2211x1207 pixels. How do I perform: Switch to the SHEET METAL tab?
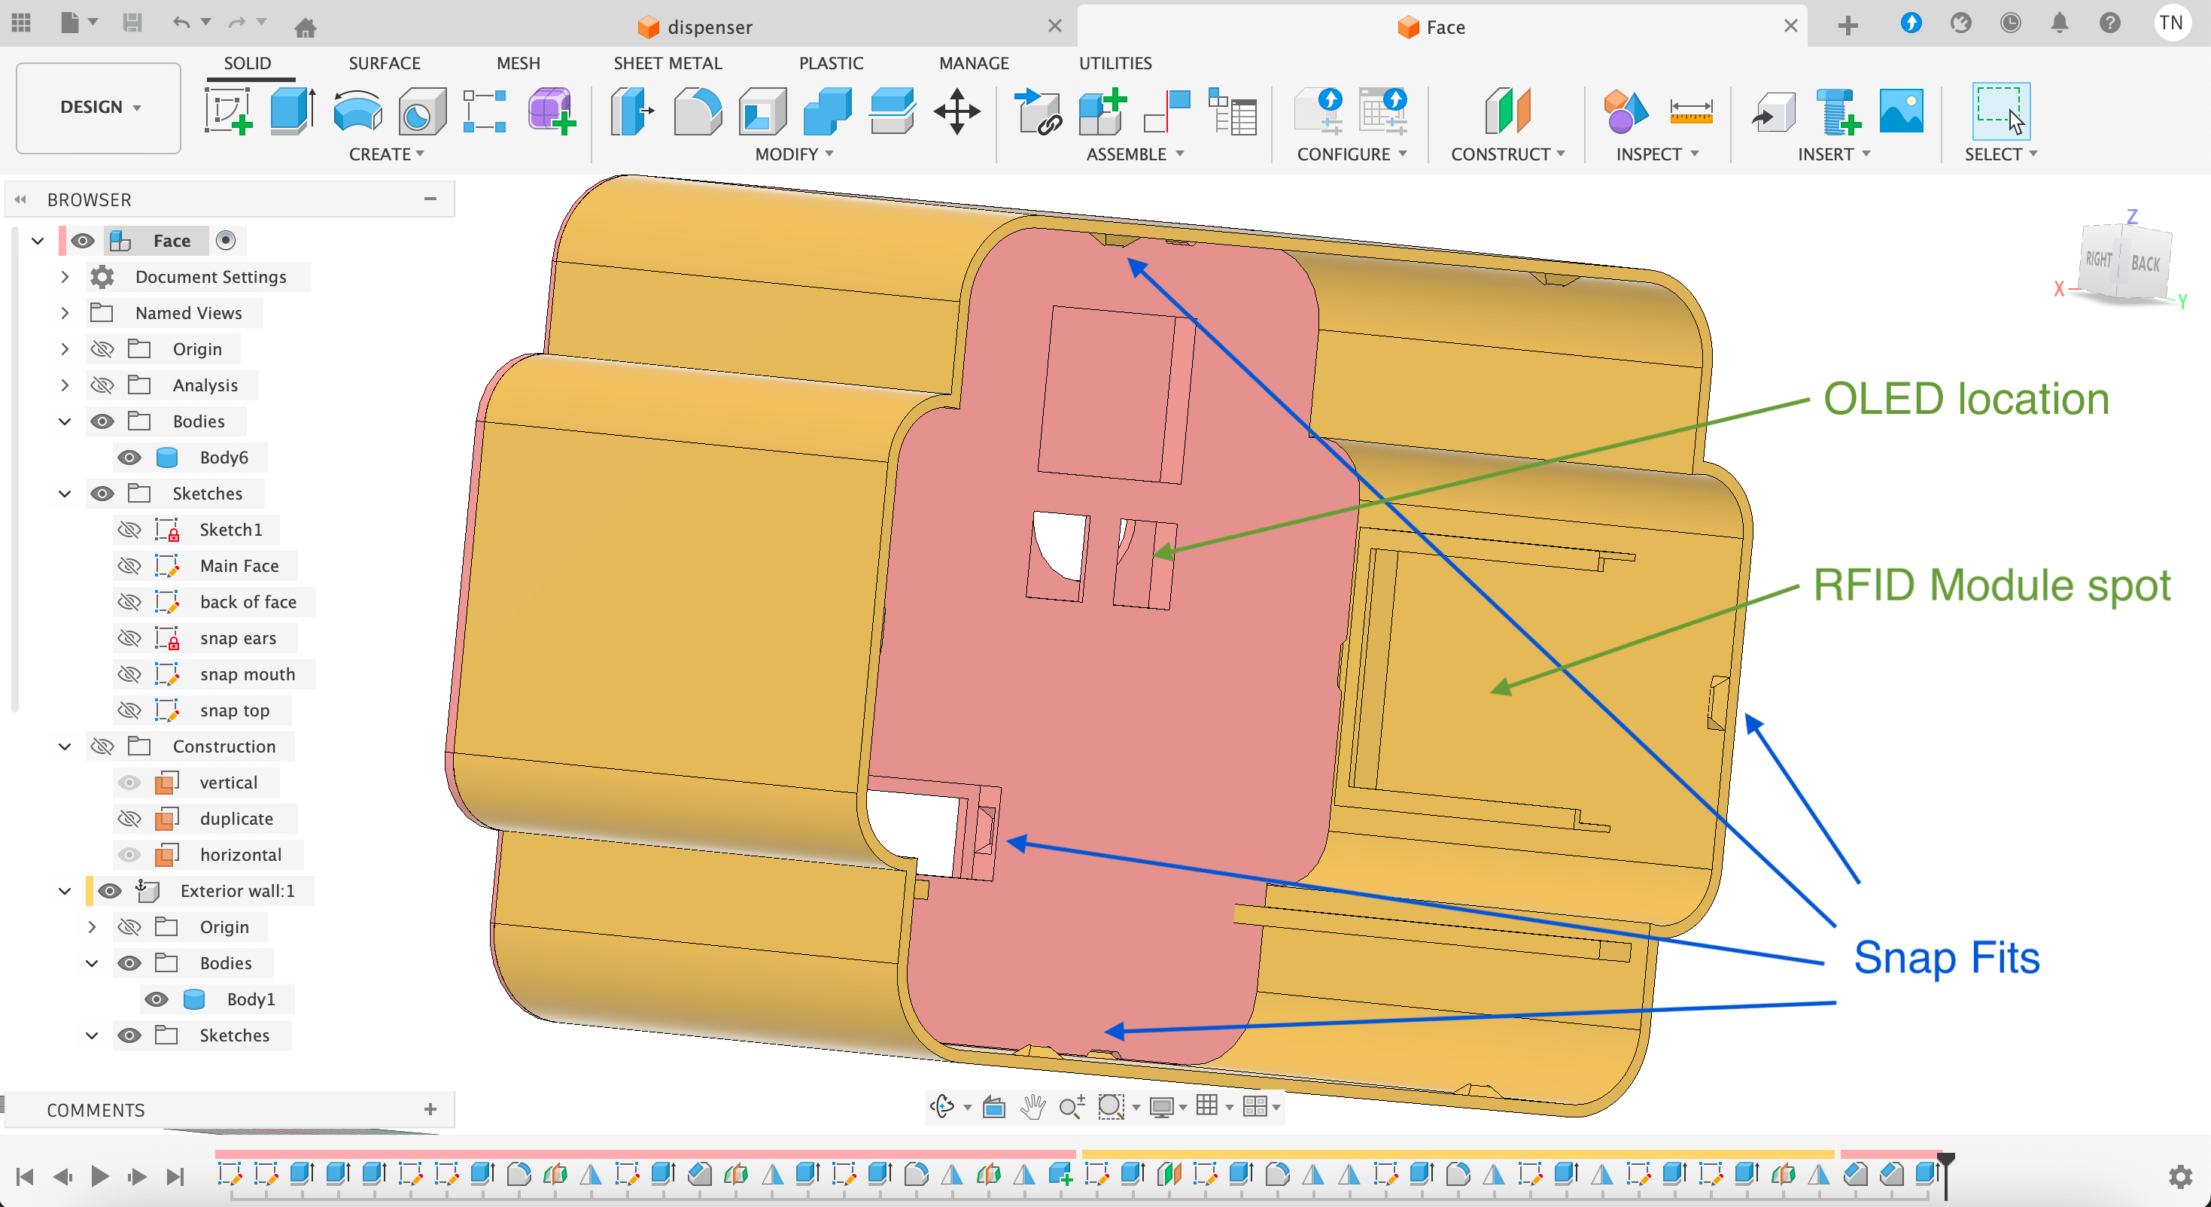coord(667,62)
